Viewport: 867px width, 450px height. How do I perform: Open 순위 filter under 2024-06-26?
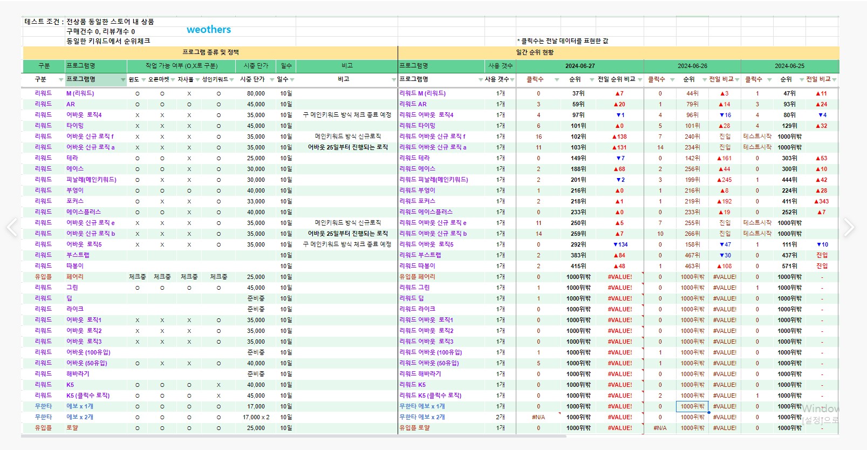(705, 80)
